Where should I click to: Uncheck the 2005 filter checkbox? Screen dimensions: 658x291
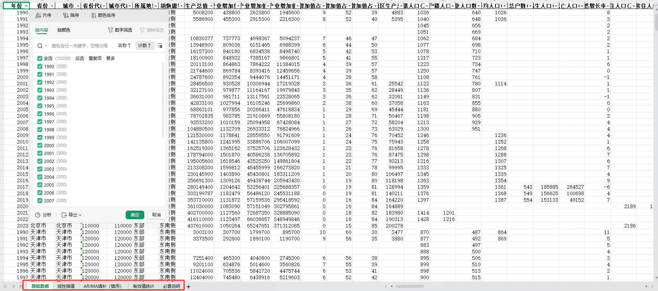coord(40,185)
